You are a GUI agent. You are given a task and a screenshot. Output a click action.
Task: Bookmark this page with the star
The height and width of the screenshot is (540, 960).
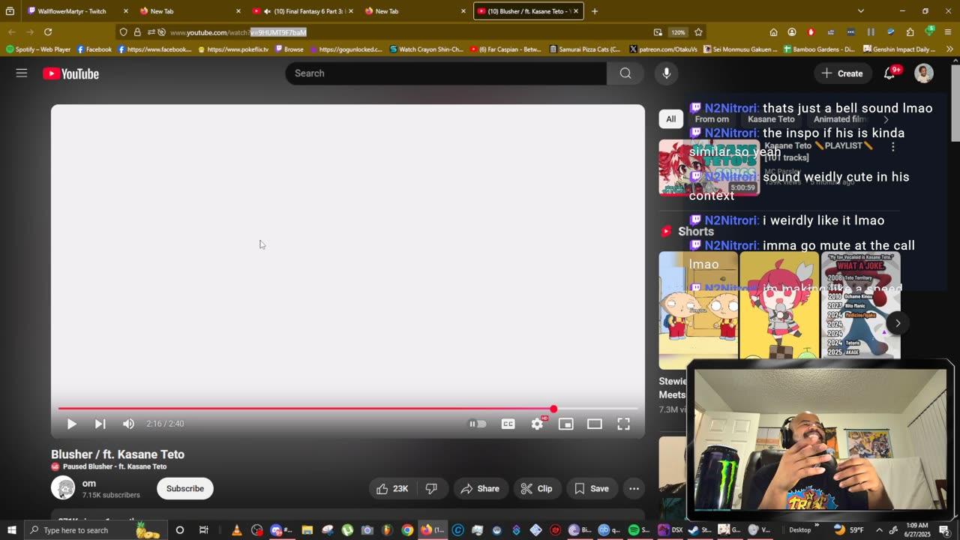(698, 32)
